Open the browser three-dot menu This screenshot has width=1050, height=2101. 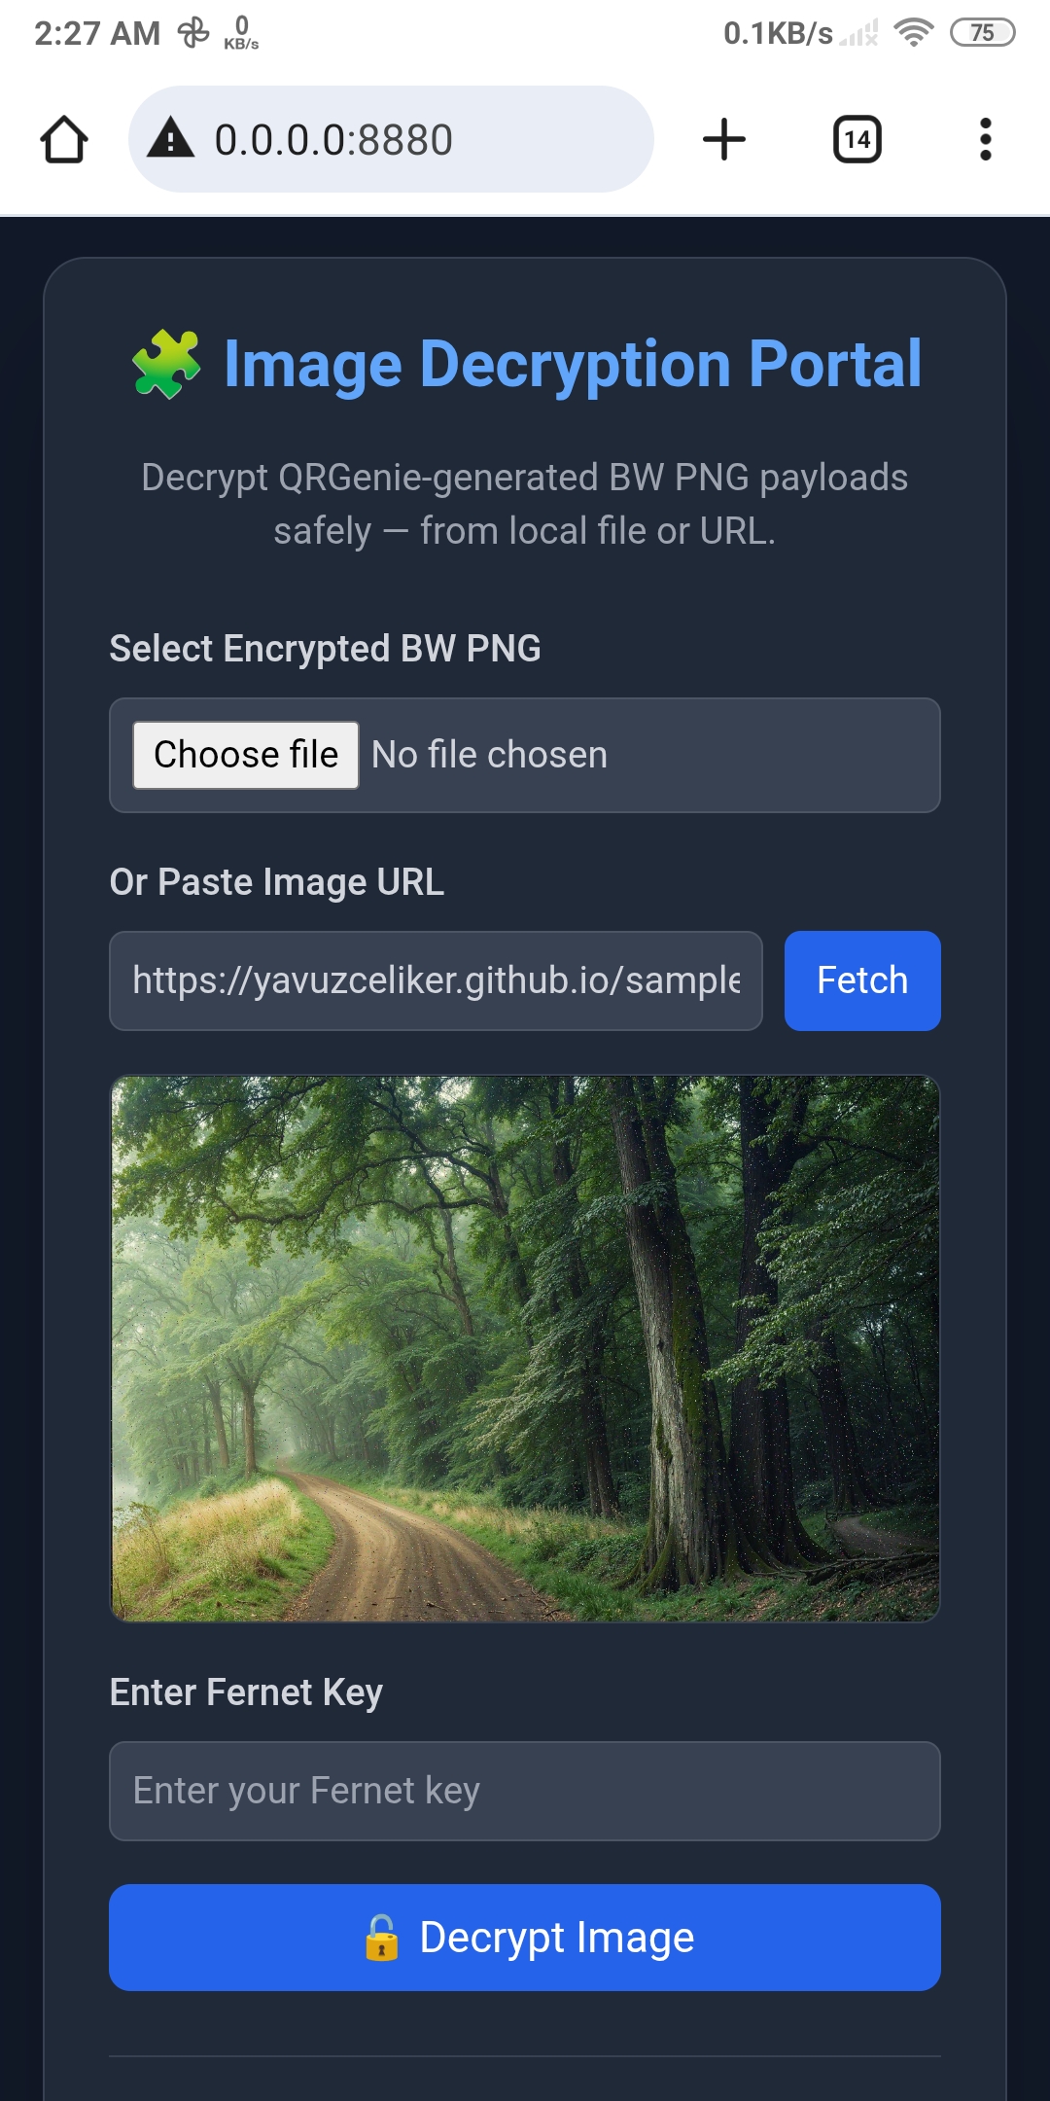(987, 138)
